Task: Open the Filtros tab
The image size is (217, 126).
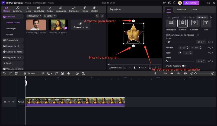Action: (85, 9)
